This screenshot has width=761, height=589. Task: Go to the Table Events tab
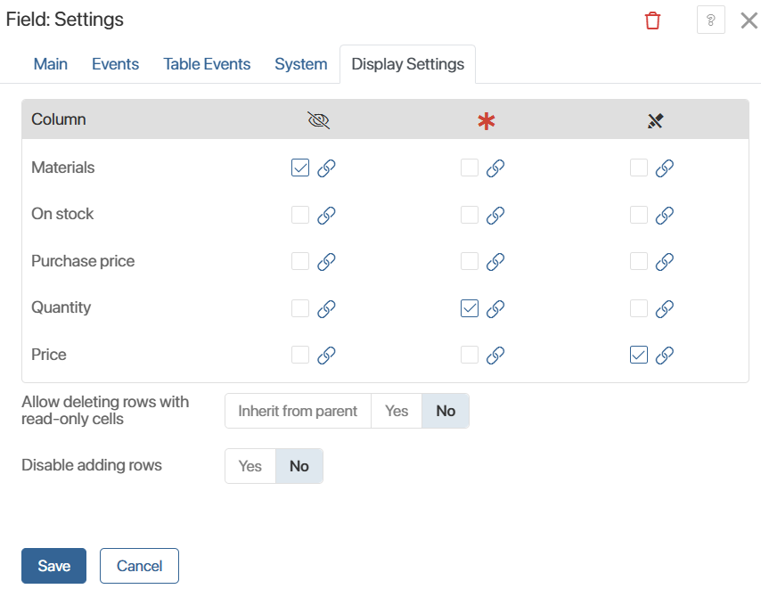coord(207,64)
